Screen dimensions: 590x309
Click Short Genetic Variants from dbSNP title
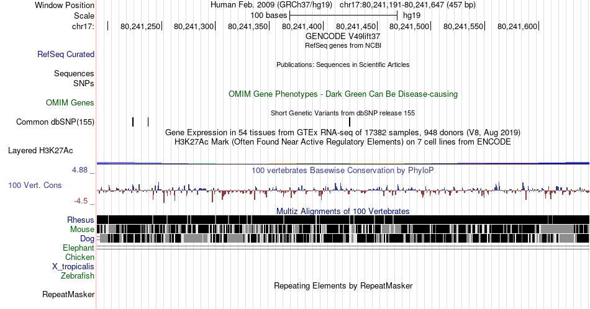343,113
